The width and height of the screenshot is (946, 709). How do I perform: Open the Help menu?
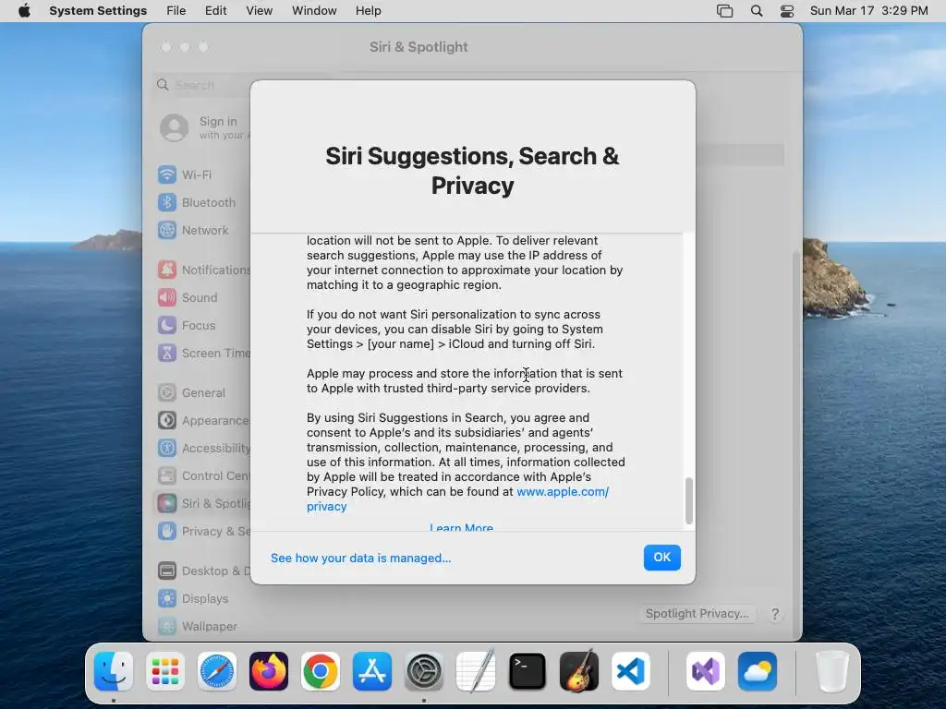point(368,11)
